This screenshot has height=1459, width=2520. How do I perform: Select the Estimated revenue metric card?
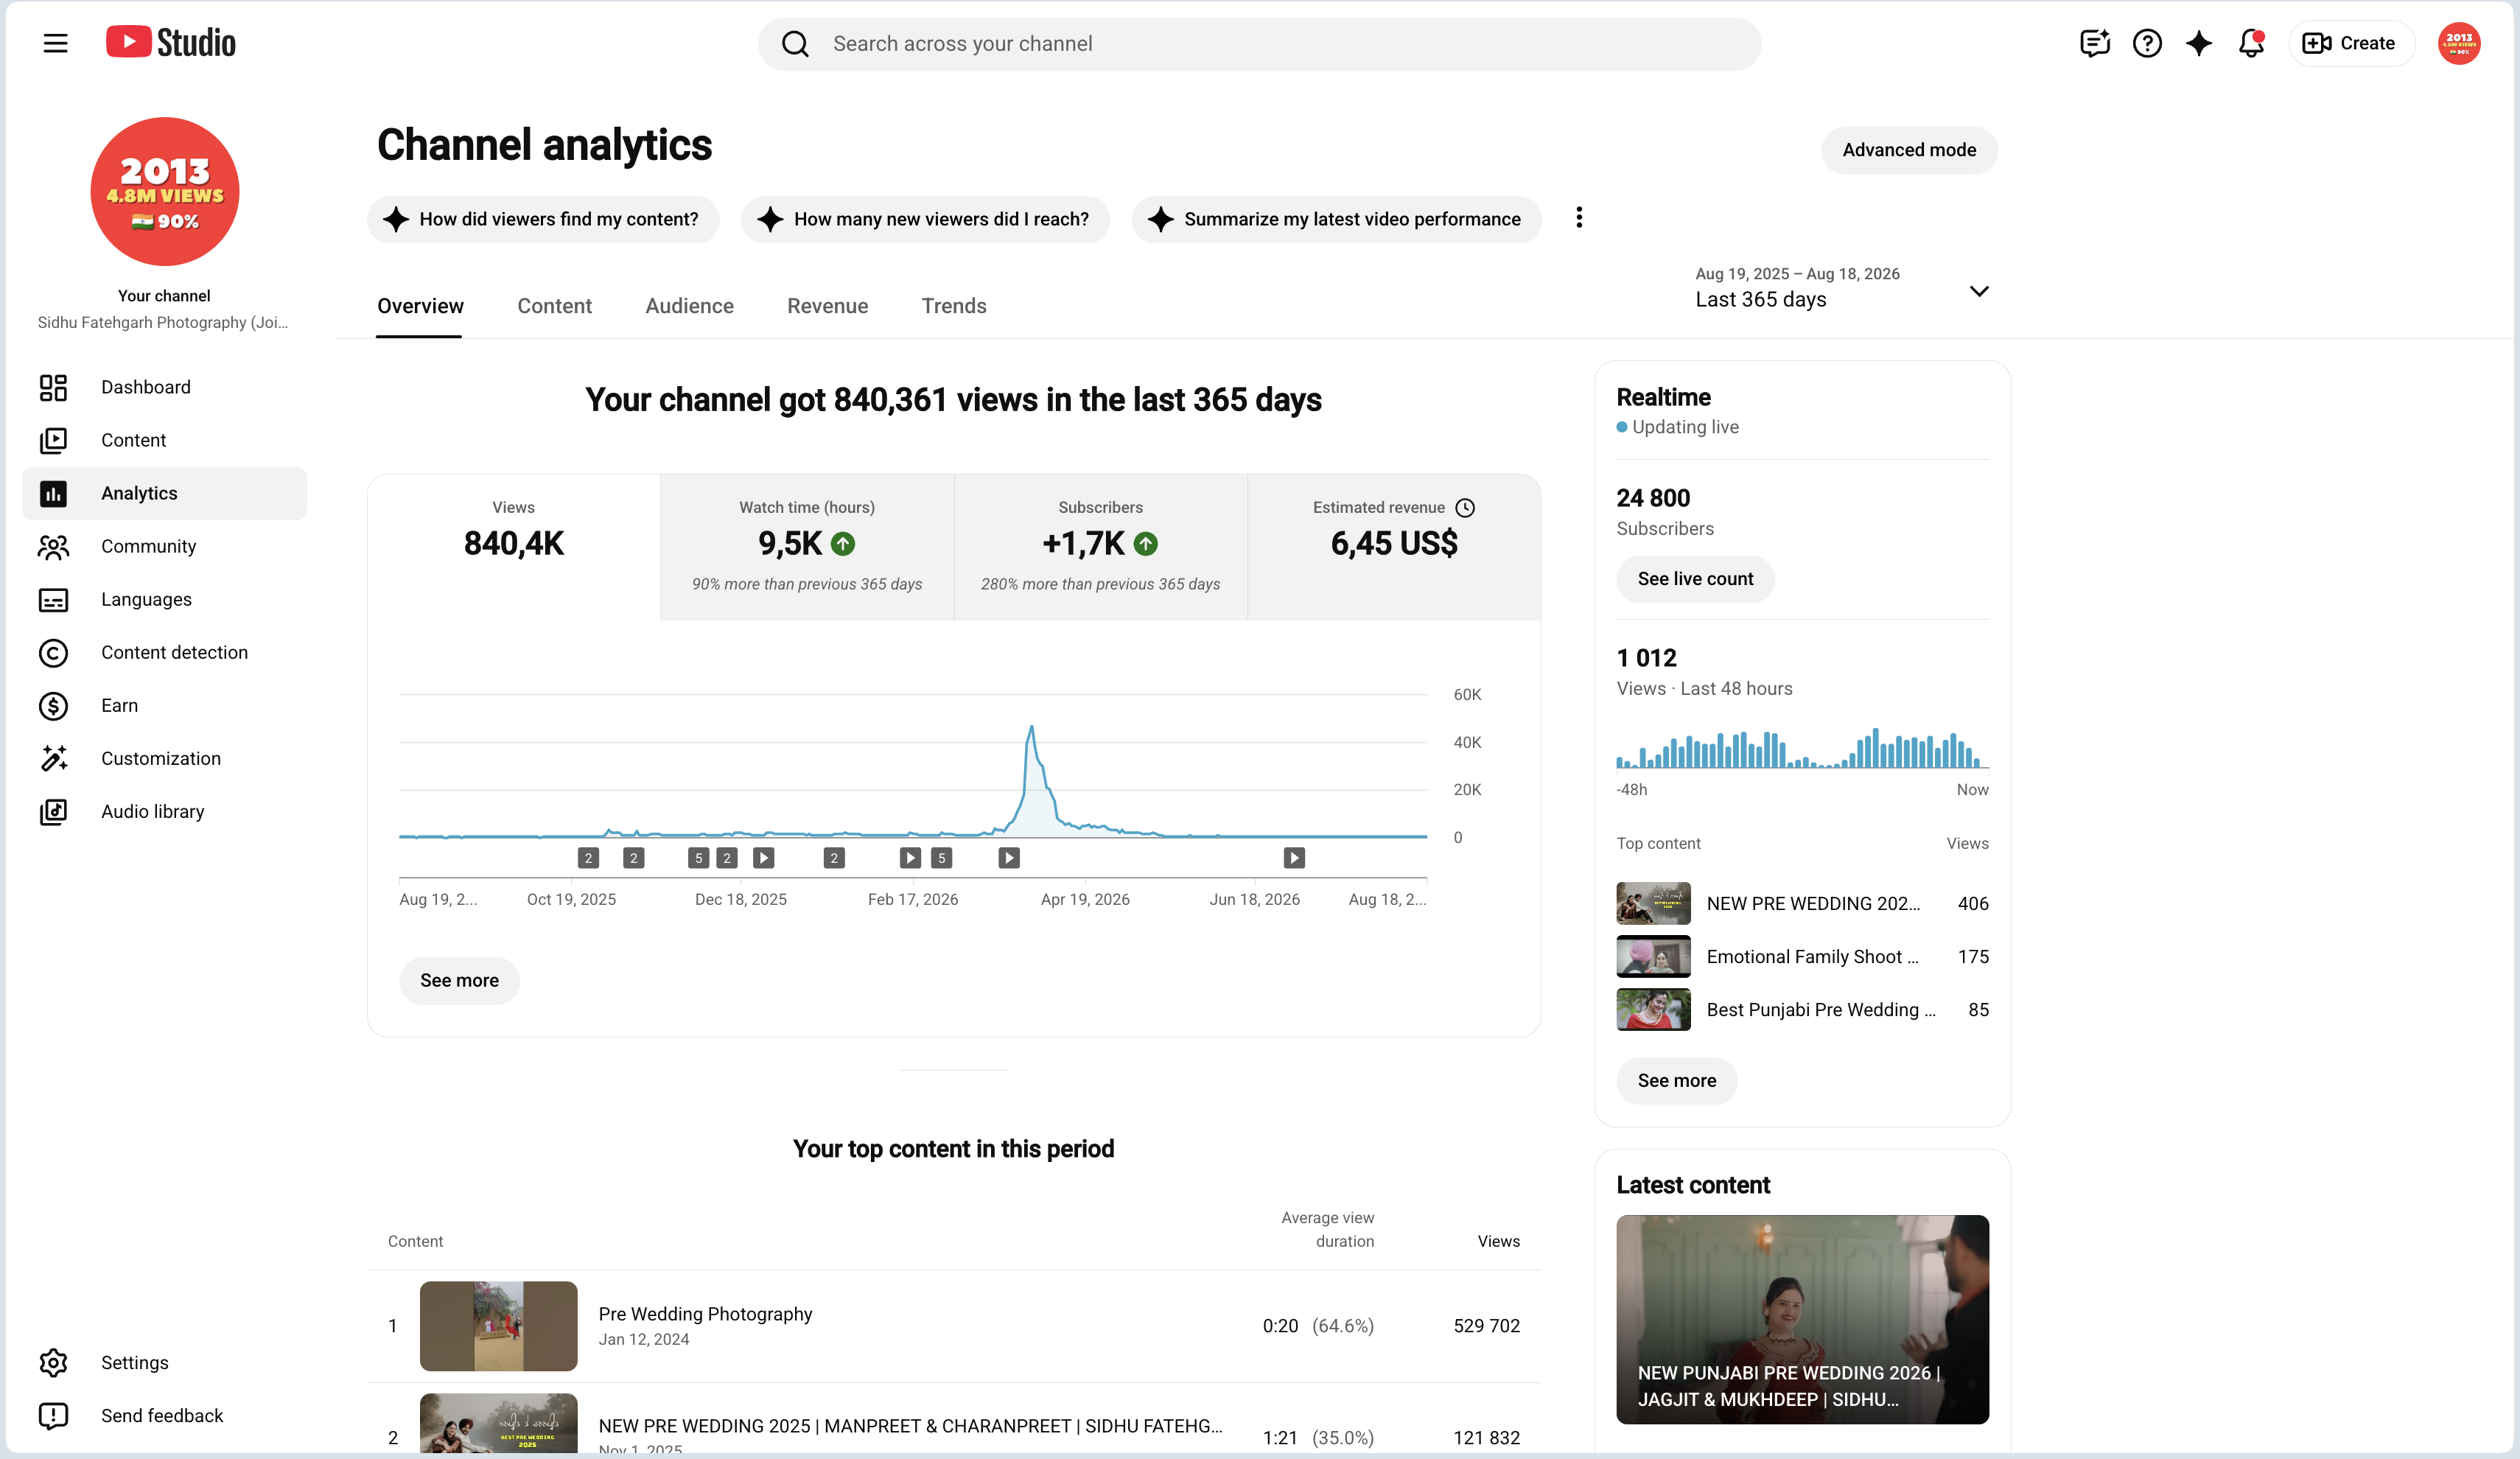click(1394, 547)
